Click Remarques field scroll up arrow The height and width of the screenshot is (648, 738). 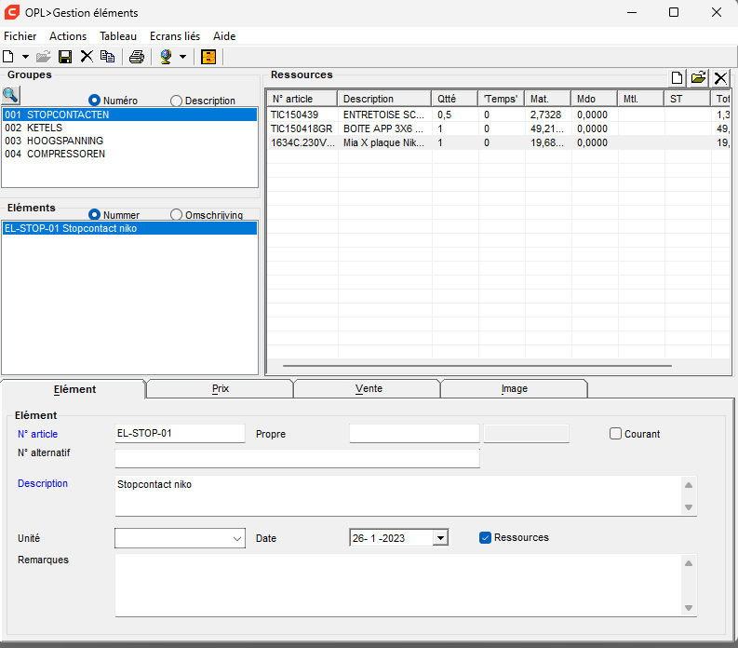(689, 563)
